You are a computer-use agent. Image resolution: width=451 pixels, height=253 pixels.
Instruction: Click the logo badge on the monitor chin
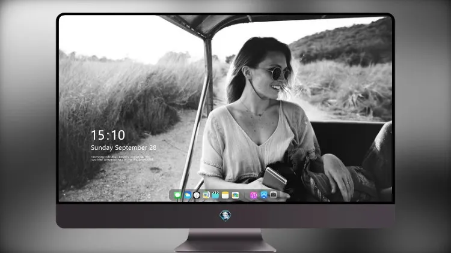click(226, 216)
